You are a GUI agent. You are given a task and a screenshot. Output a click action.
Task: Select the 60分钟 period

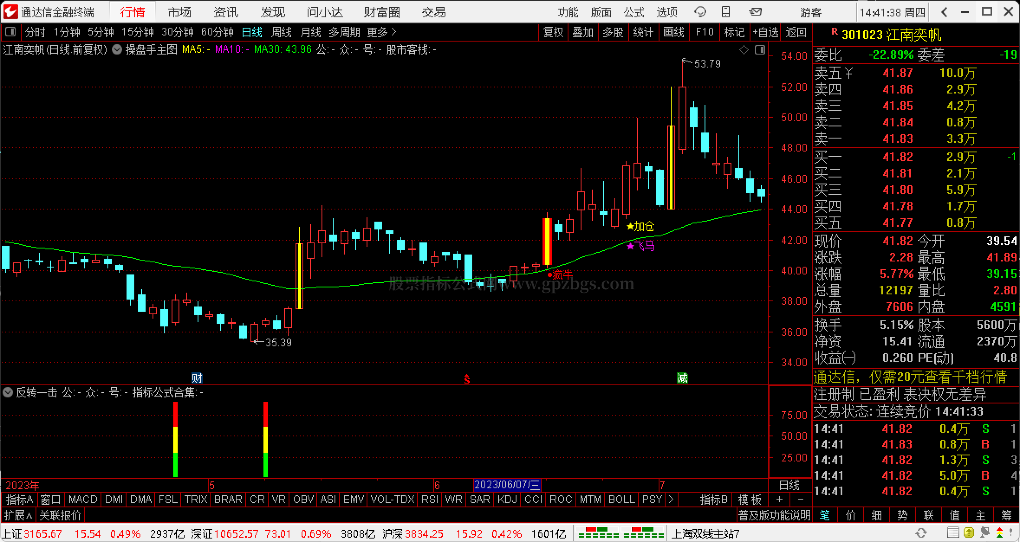(218, 32)
